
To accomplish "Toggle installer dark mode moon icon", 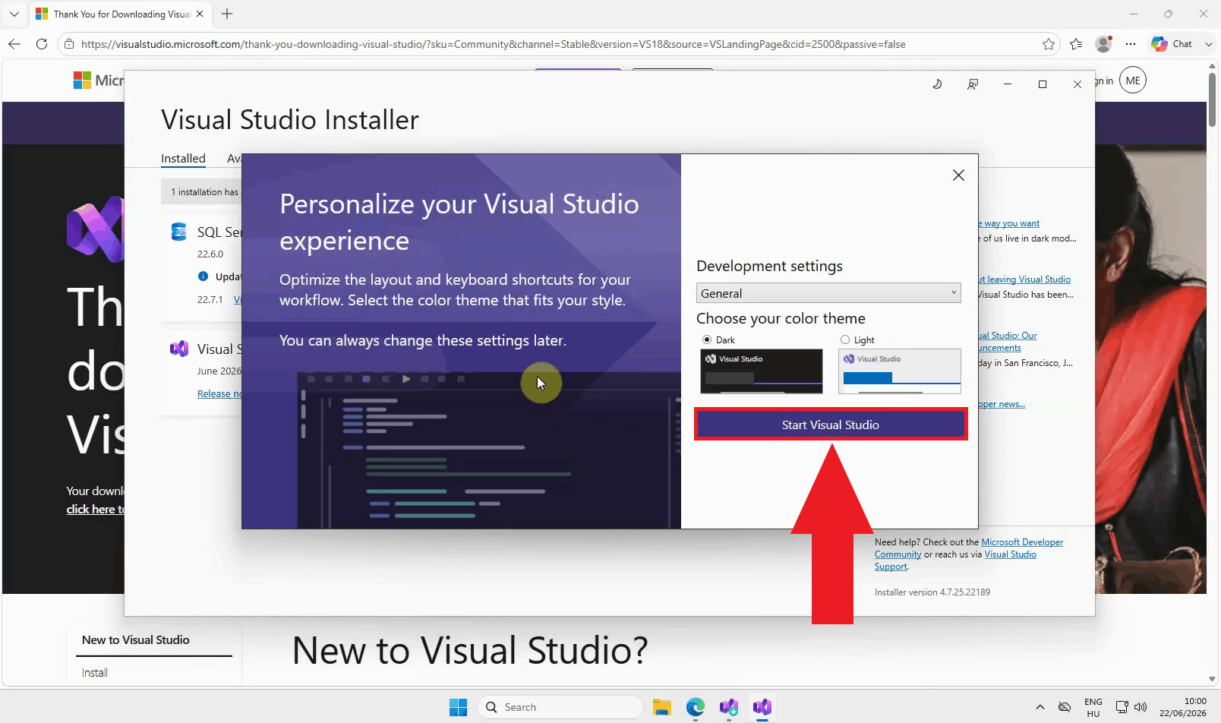I will click(x=937, y=84).
